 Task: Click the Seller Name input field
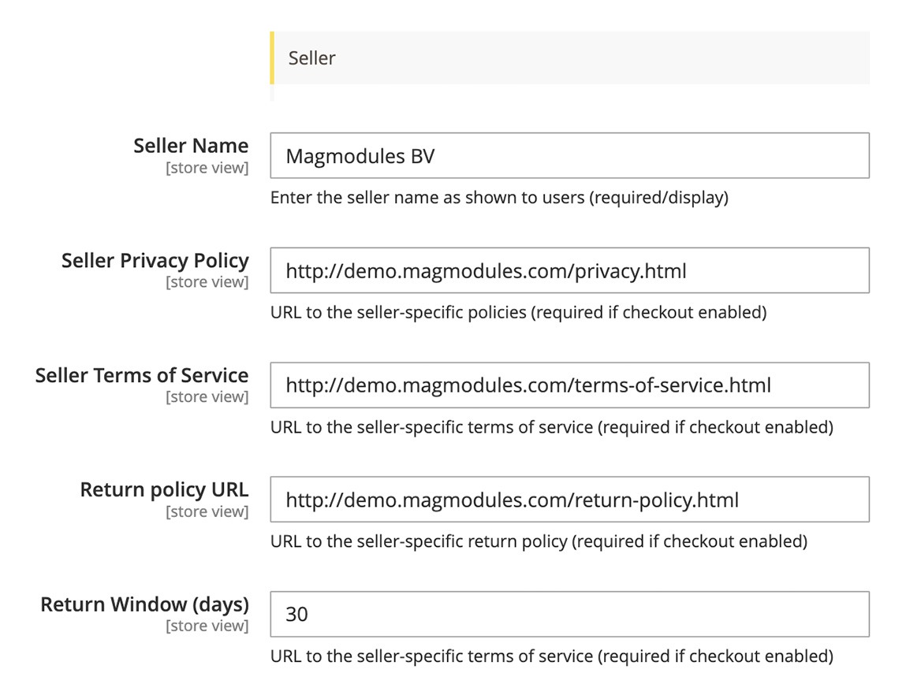click(569, 156)
